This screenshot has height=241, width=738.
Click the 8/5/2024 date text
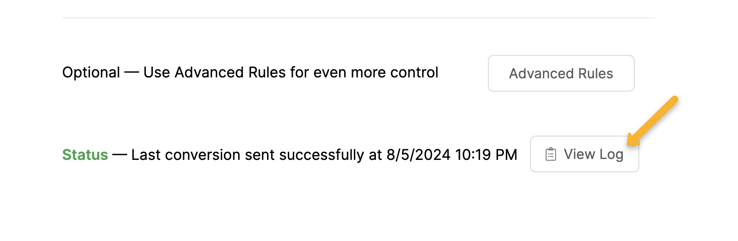[x=418, y=155]
